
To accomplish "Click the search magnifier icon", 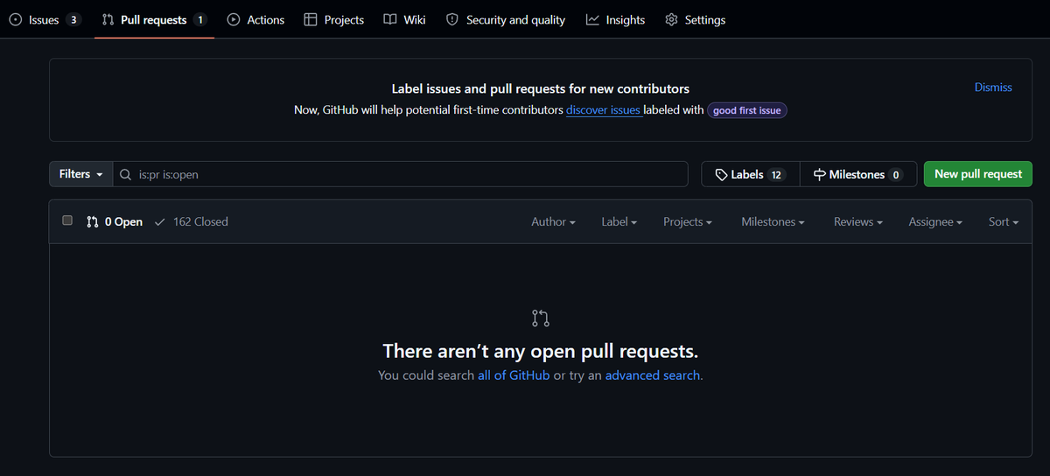I will [x=126, y=174].
